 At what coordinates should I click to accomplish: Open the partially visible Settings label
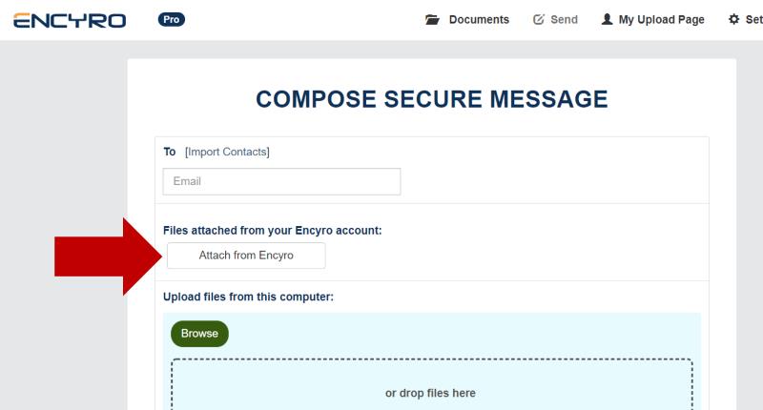pyautogui.click(x=754, y=19)
